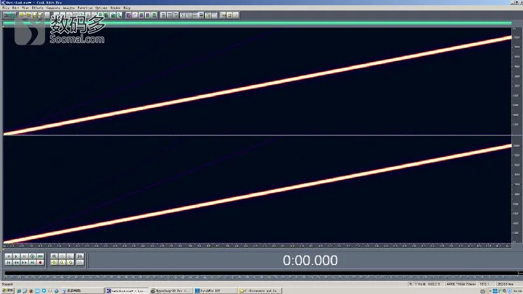The image size is (523, 294).
Task: Click the right channel frequency ruler
Action: [516, 189]
